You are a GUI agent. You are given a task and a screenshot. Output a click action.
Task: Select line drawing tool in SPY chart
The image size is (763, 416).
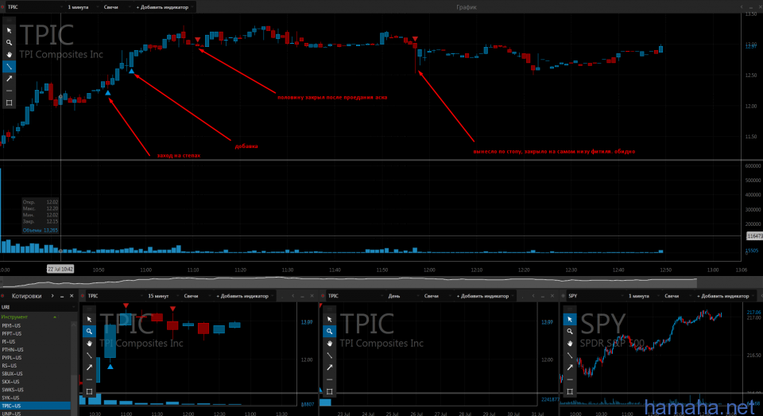(x=570, y=356)
